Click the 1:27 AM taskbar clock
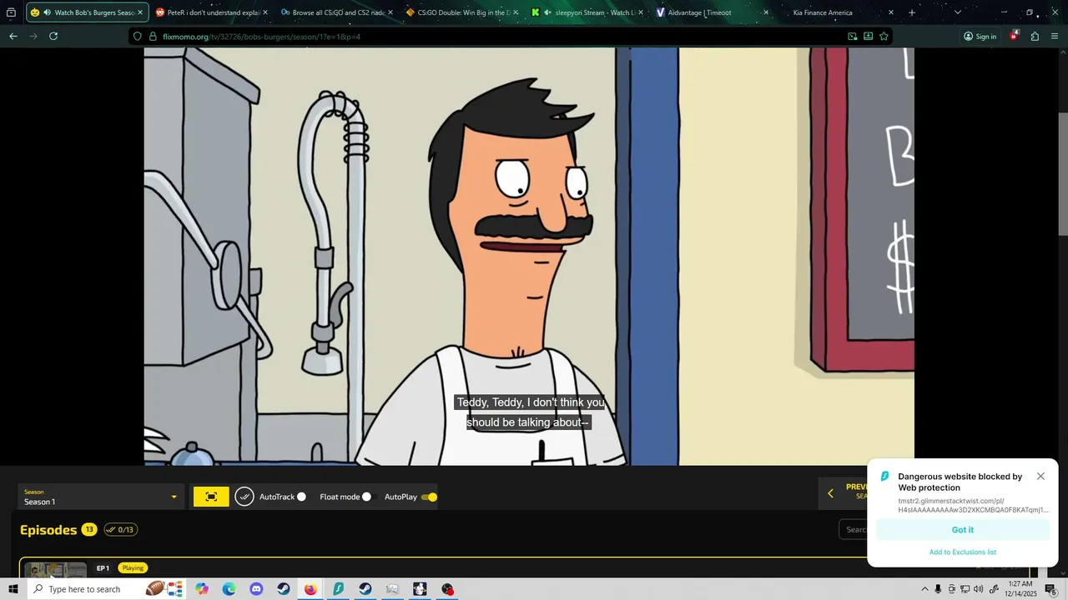 click(1020, 589)
